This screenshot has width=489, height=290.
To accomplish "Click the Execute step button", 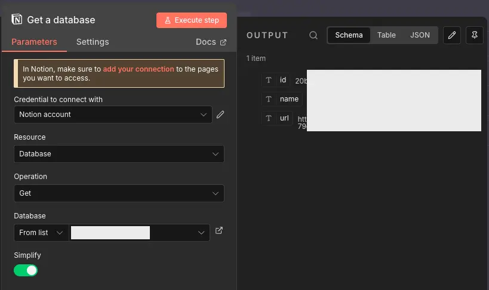I will pyautogui.click(x=192, y=20).
